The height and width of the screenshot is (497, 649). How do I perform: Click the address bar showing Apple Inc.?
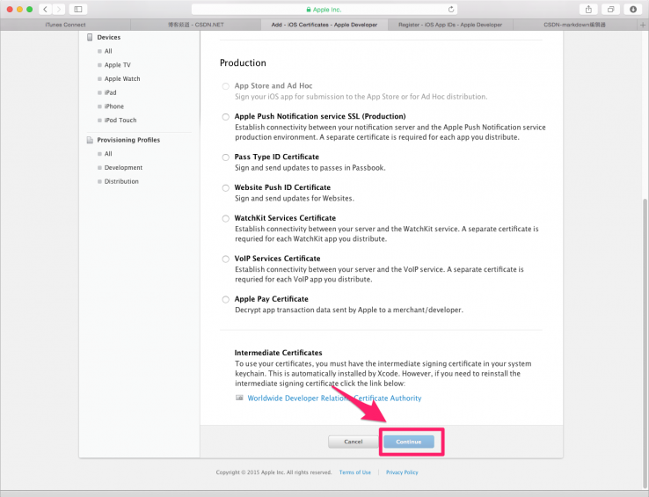[x=324, y=9]
